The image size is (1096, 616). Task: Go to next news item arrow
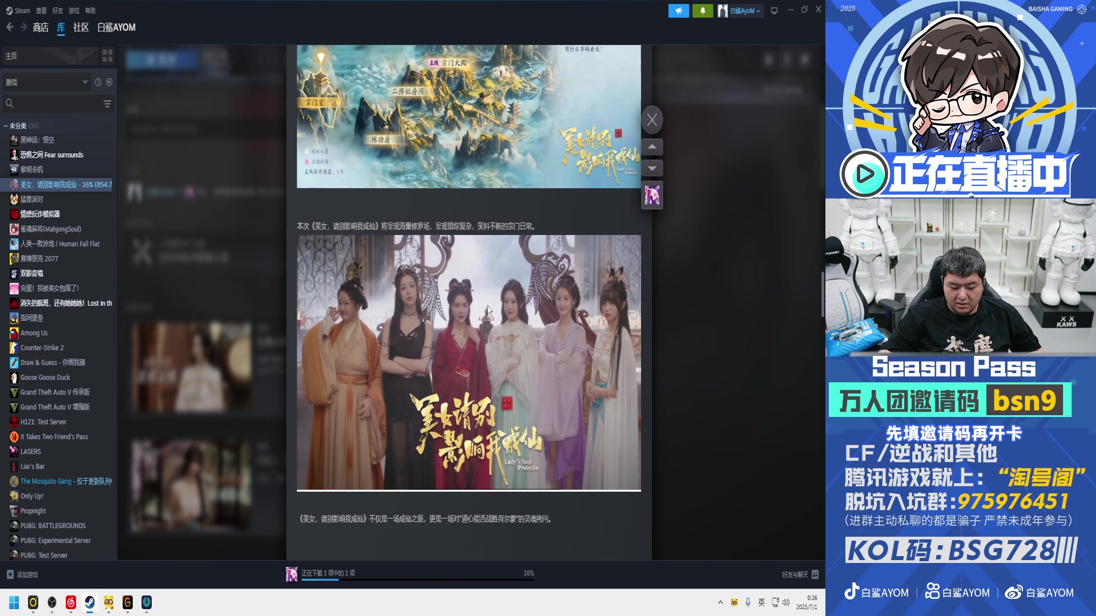pyautogui.click(x=652, y=168)
